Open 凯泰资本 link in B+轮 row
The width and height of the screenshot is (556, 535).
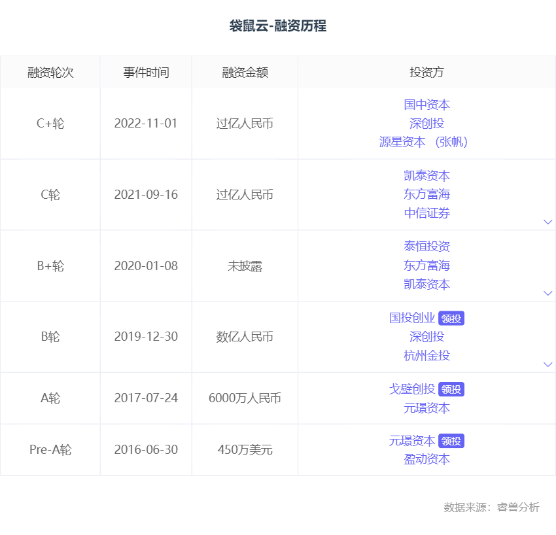426,284
